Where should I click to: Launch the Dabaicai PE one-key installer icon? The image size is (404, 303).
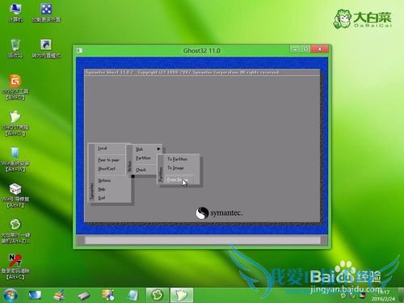click(15, 231)
